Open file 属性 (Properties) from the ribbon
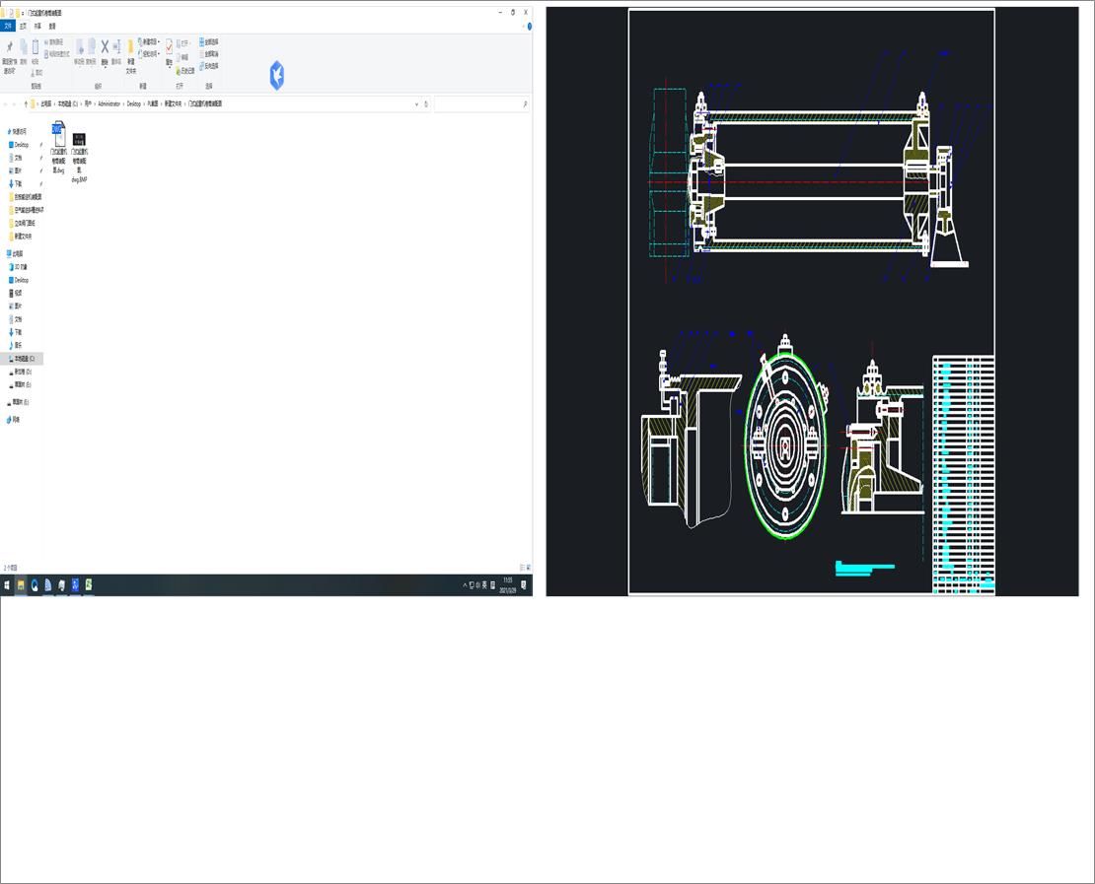1095x884 pixels. click(169, 45)
